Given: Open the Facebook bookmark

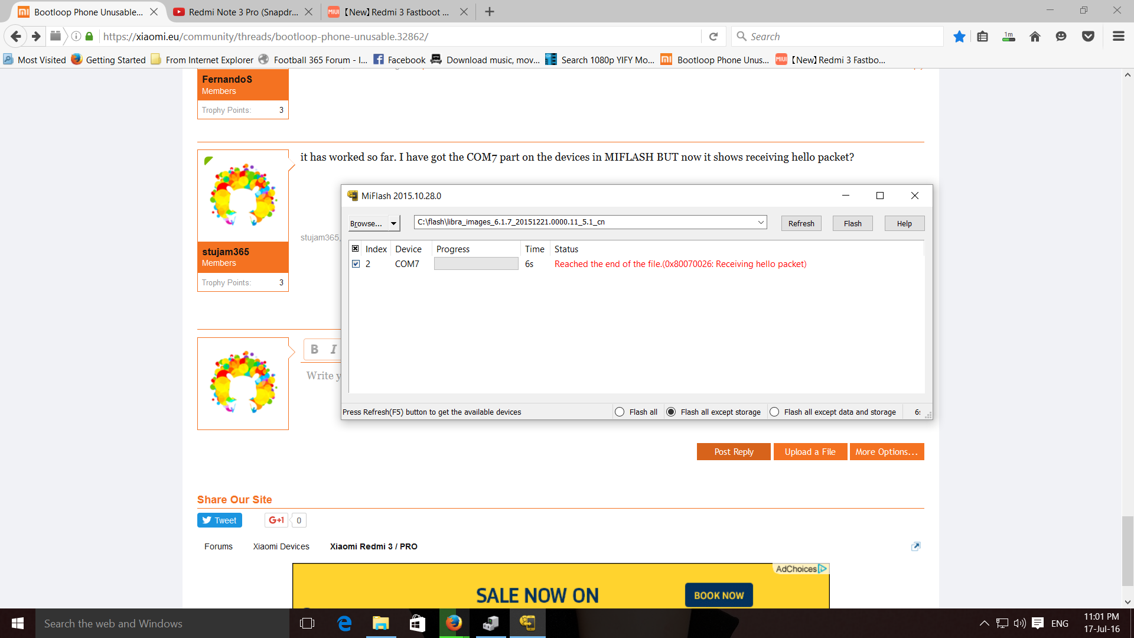Looking at the screenshot, I should [x=400, y=60].
